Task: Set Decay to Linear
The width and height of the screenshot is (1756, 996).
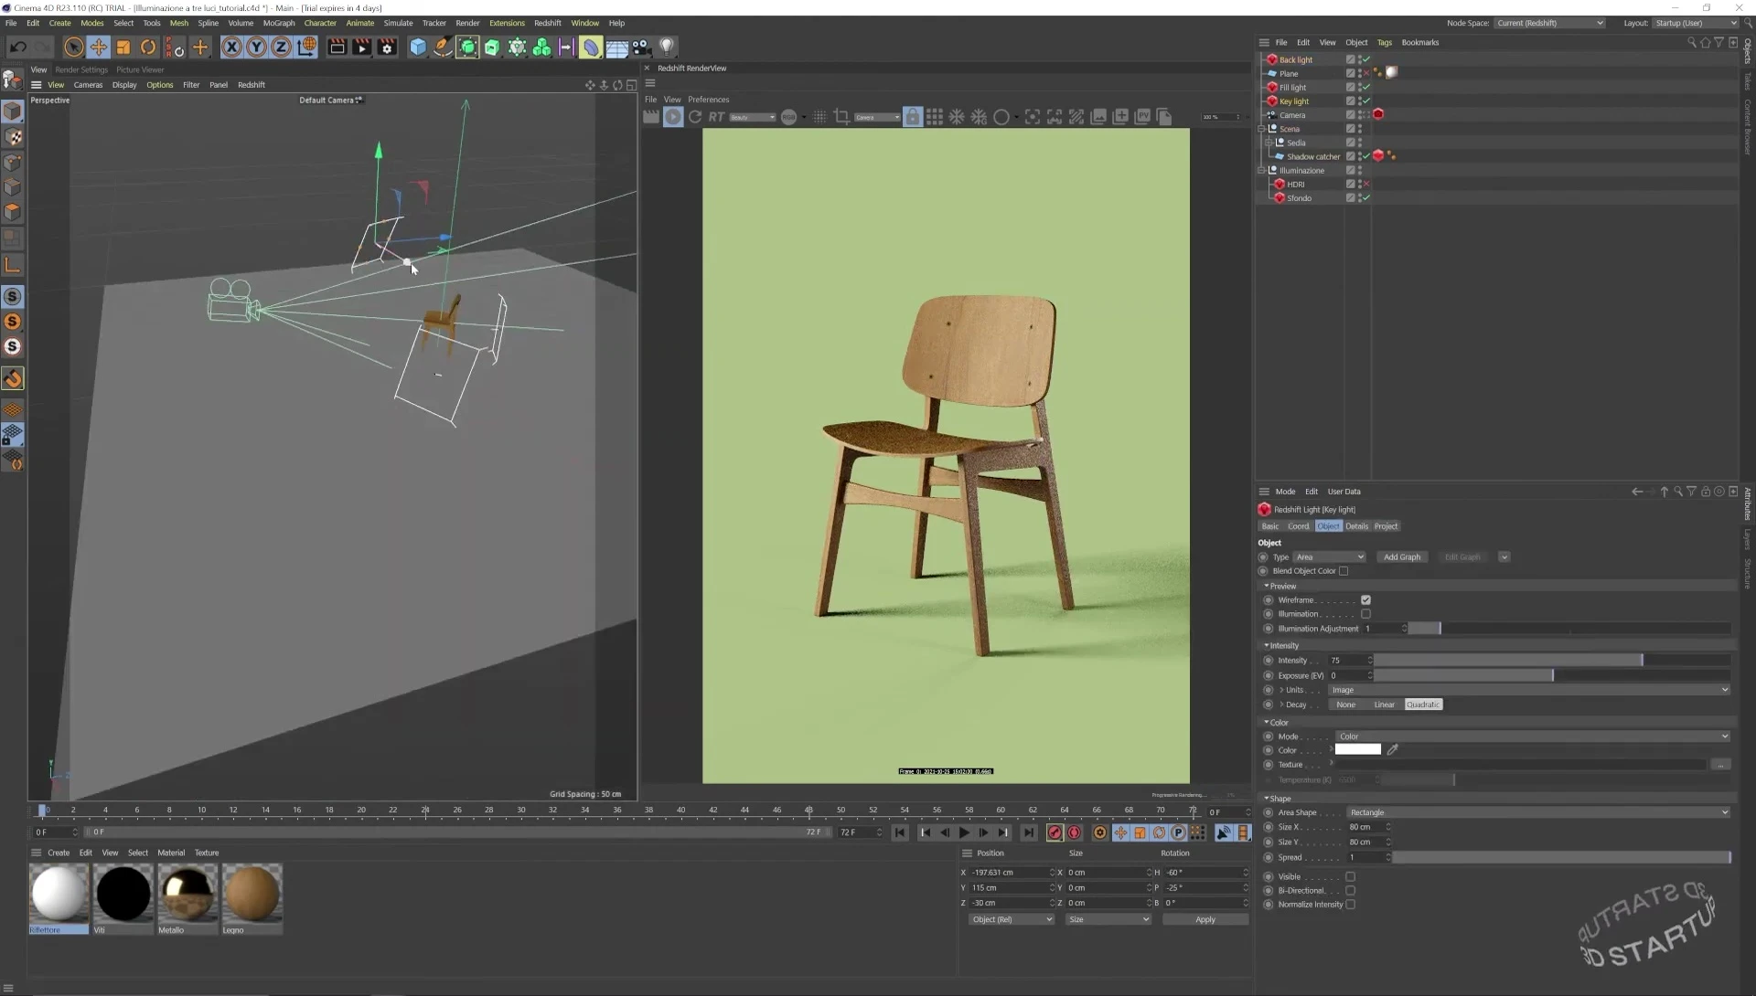Action: click(x=1384, y=705)
